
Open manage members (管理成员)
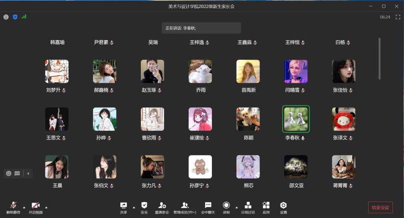click(185, 208)
